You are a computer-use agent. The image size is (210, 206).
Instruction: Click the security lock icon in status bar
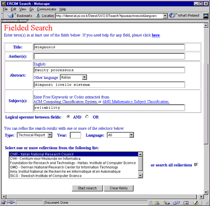(3, 202)
